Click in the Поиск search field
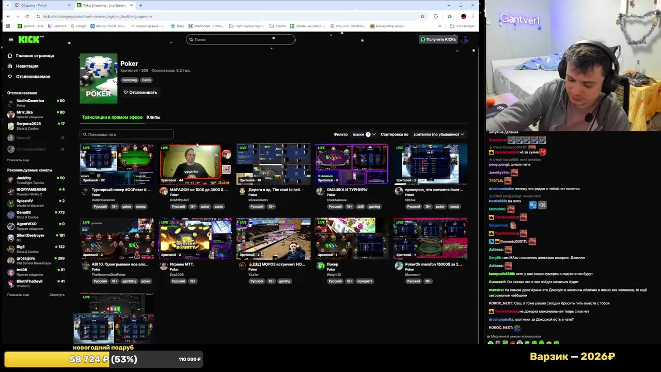The image size is (661, 372). click(x=241, y=39)
